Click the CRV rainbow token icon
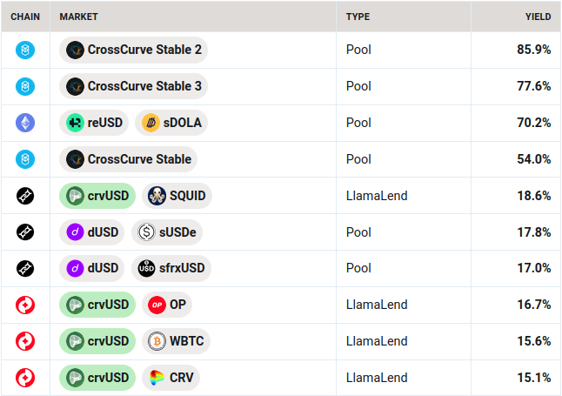 pos(157,378)
